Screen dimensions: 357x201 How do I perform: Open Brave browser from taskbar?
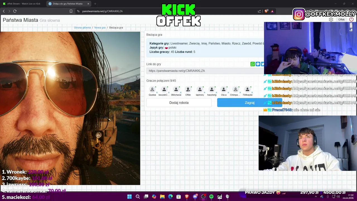187,197
